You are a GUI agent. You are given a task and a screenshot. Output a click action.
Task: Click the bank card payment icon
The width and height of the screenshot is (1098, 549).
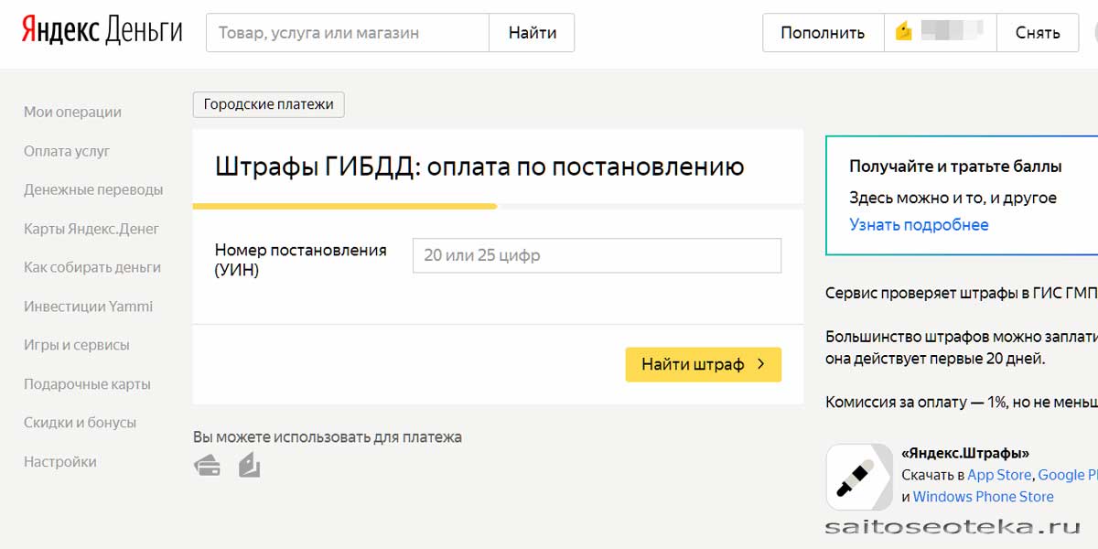(208, 467)
